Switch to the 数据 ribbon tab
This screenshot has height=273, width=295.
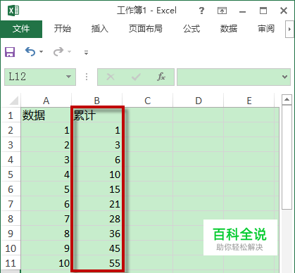pyautogui.click(x=229, y=29)
